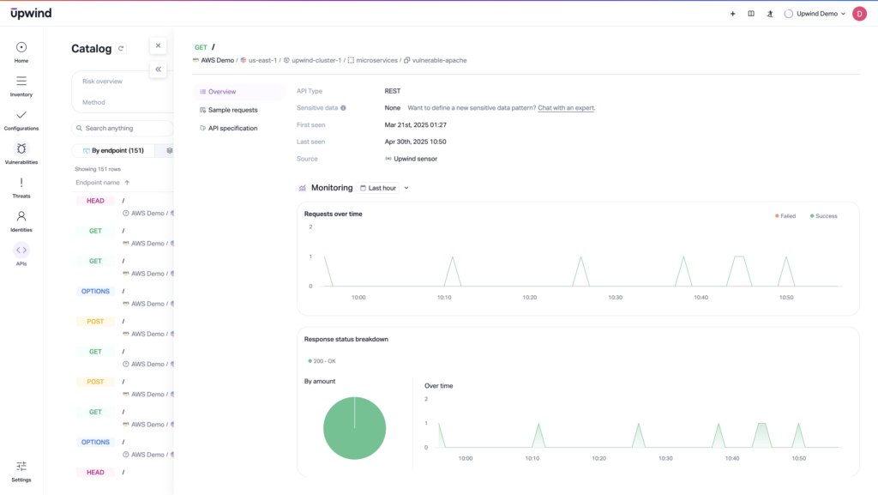Open the Identities section from the sidebar

coord(21,218)
